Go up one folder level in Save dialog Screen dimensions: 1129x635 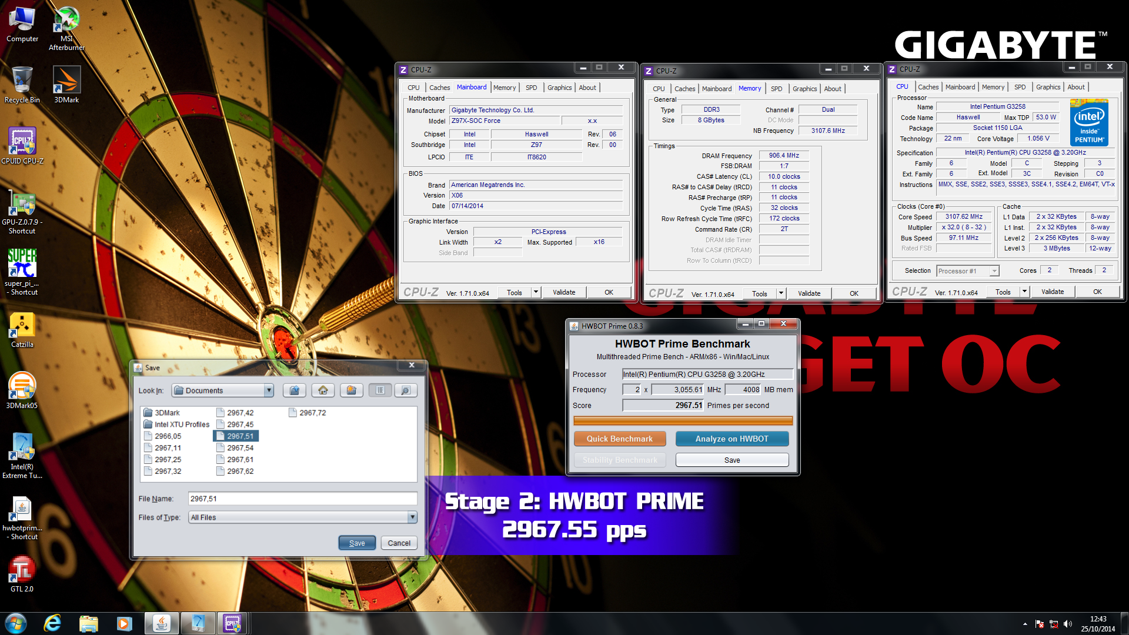(x=295, y=390)
